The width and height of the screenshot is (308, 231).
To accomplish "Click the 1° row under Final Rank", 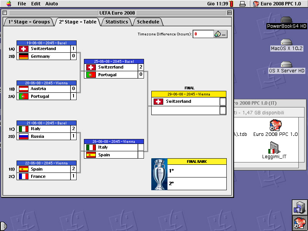I will coord(197,171).
